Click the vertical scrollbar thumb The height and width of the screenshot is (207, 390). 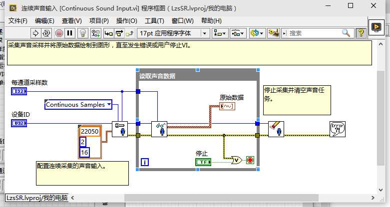point(381,118)
